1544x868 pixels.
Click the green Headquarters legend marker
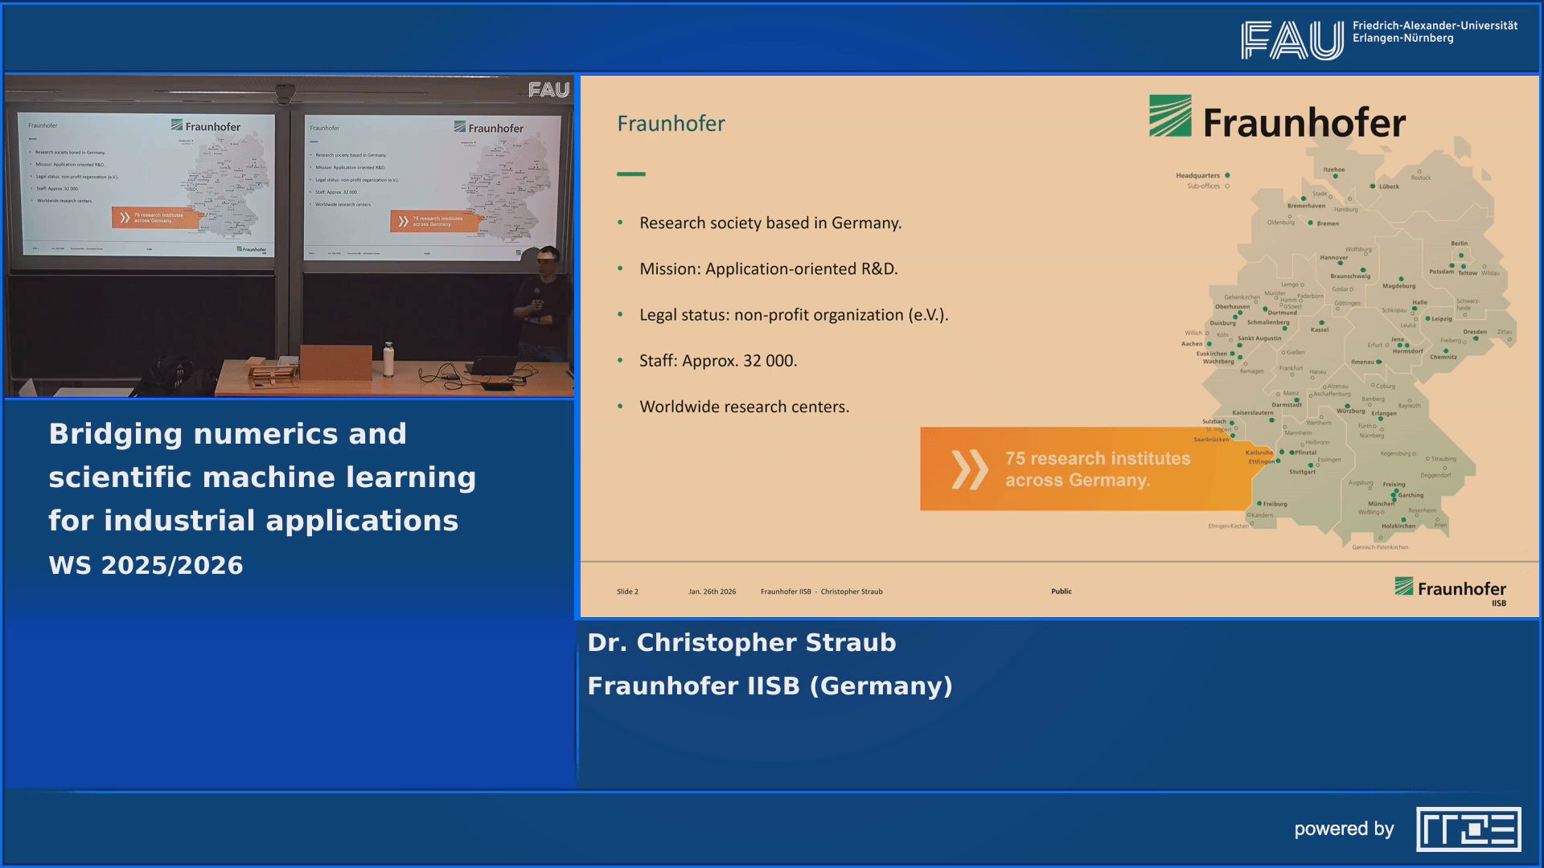pos(1227,174)
